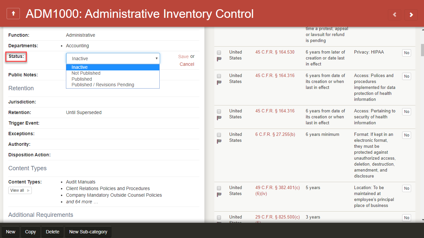Image resolution: width=424 pixels, height=238 pixels.
Task: Check the box for 6 C.F.R. § 27.255(b)
Action: tap(219, 135)
